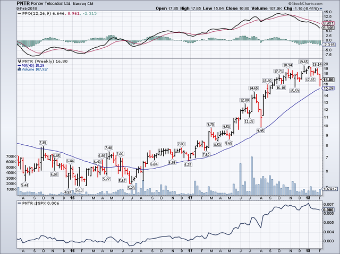Image resolution: width=340 pixels, height=254 pixels.
Task: Click the 5.23 low price label
Action: [x=131, y=188]
